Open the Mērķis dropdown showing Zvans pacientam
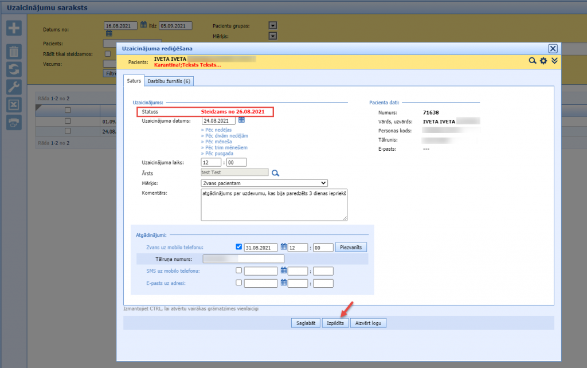Image resolution: width=587 pixels, height=368 pixels. pyautogui.click(x=264, y=183)
